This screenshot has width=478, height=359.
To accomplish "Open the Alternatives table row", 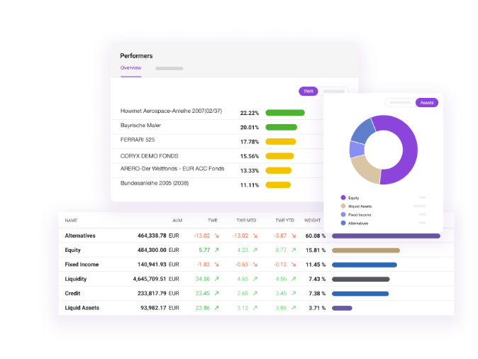I will tap(256, 236).
